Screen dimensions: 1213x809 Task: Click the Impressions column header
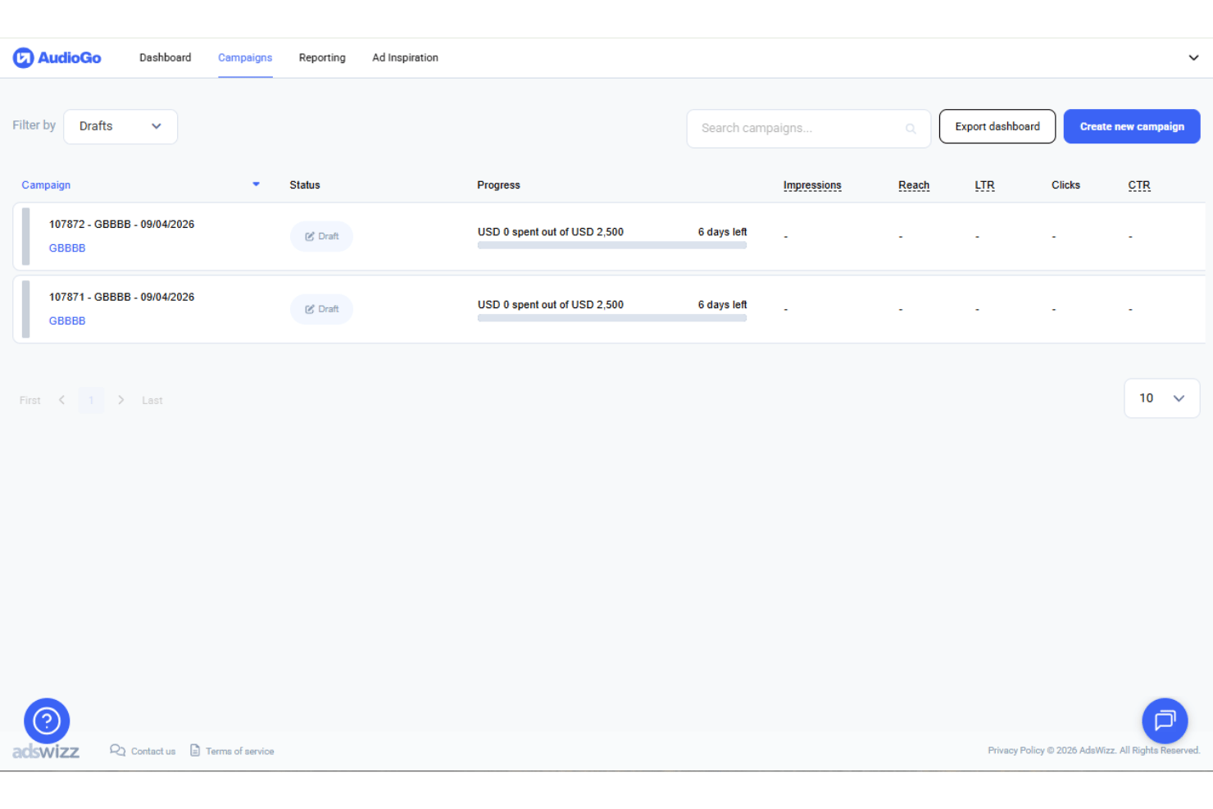[x=812, y=185]
